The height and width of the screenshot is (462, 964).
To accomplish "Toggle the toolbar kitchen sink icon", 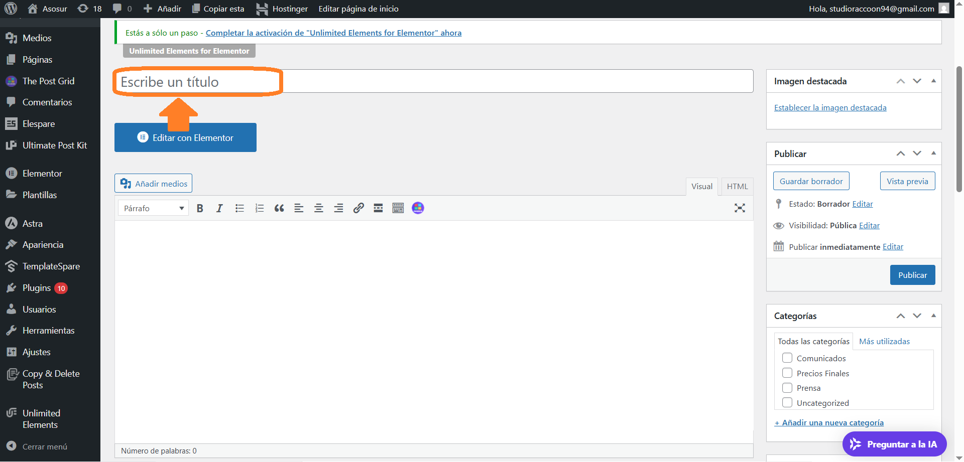I will [398, 208].
